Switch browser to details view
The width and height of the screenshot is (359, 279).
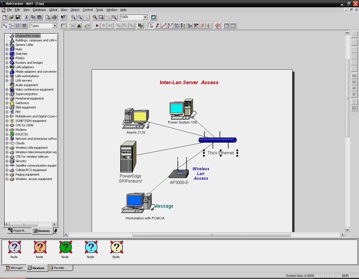(x=24, y=26)
